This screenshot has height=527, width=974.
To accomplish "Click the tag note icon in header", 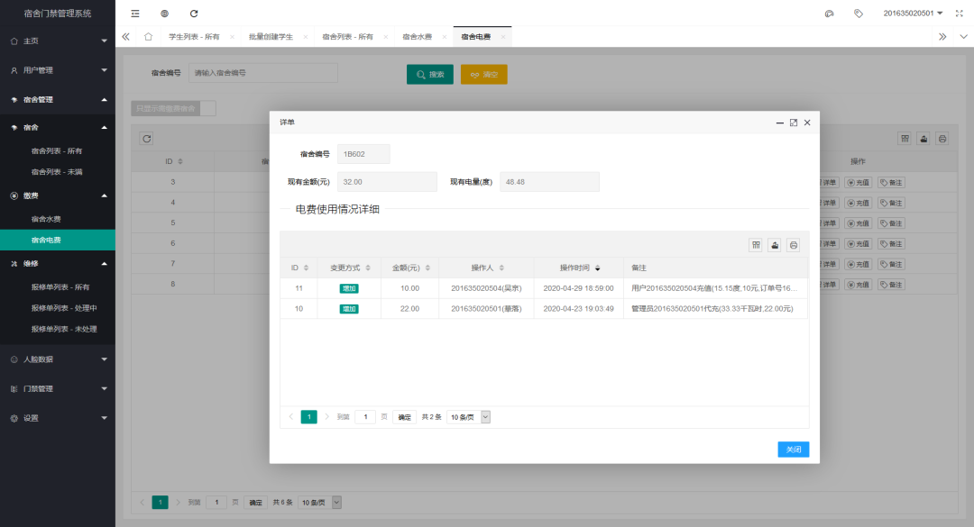I will (x=859, y=13).
